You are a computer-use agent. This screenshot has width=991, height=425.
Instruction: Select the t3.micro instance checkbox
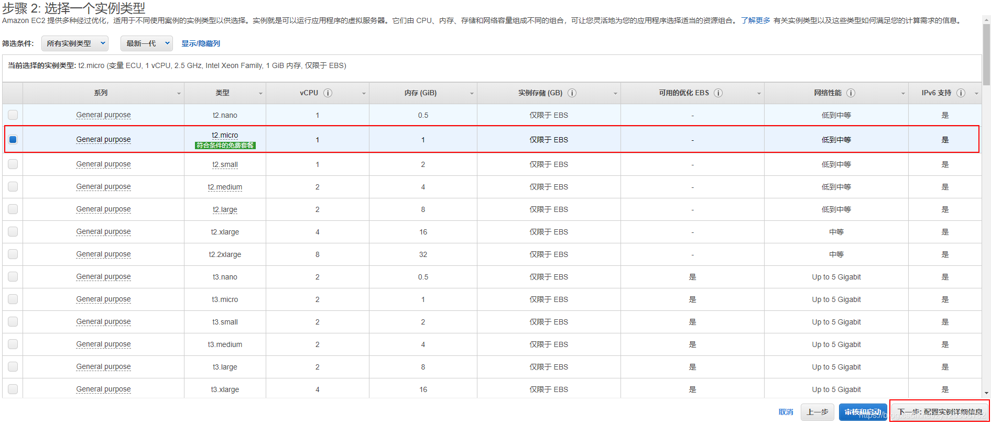click(13, 299)
